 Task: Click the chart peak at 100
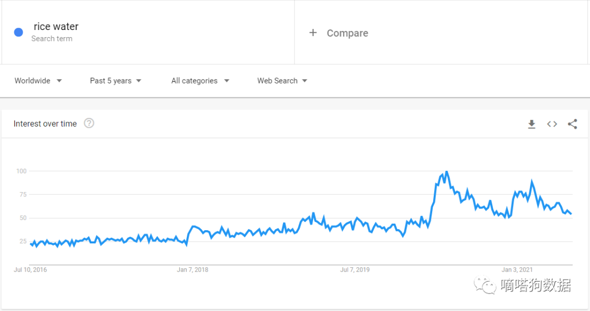(447, 172)
